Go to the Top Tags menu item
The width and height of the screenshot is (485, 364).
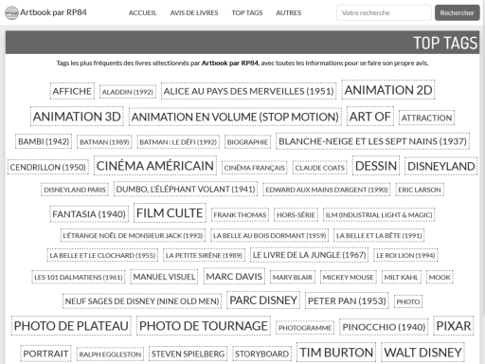pos(247,13)
